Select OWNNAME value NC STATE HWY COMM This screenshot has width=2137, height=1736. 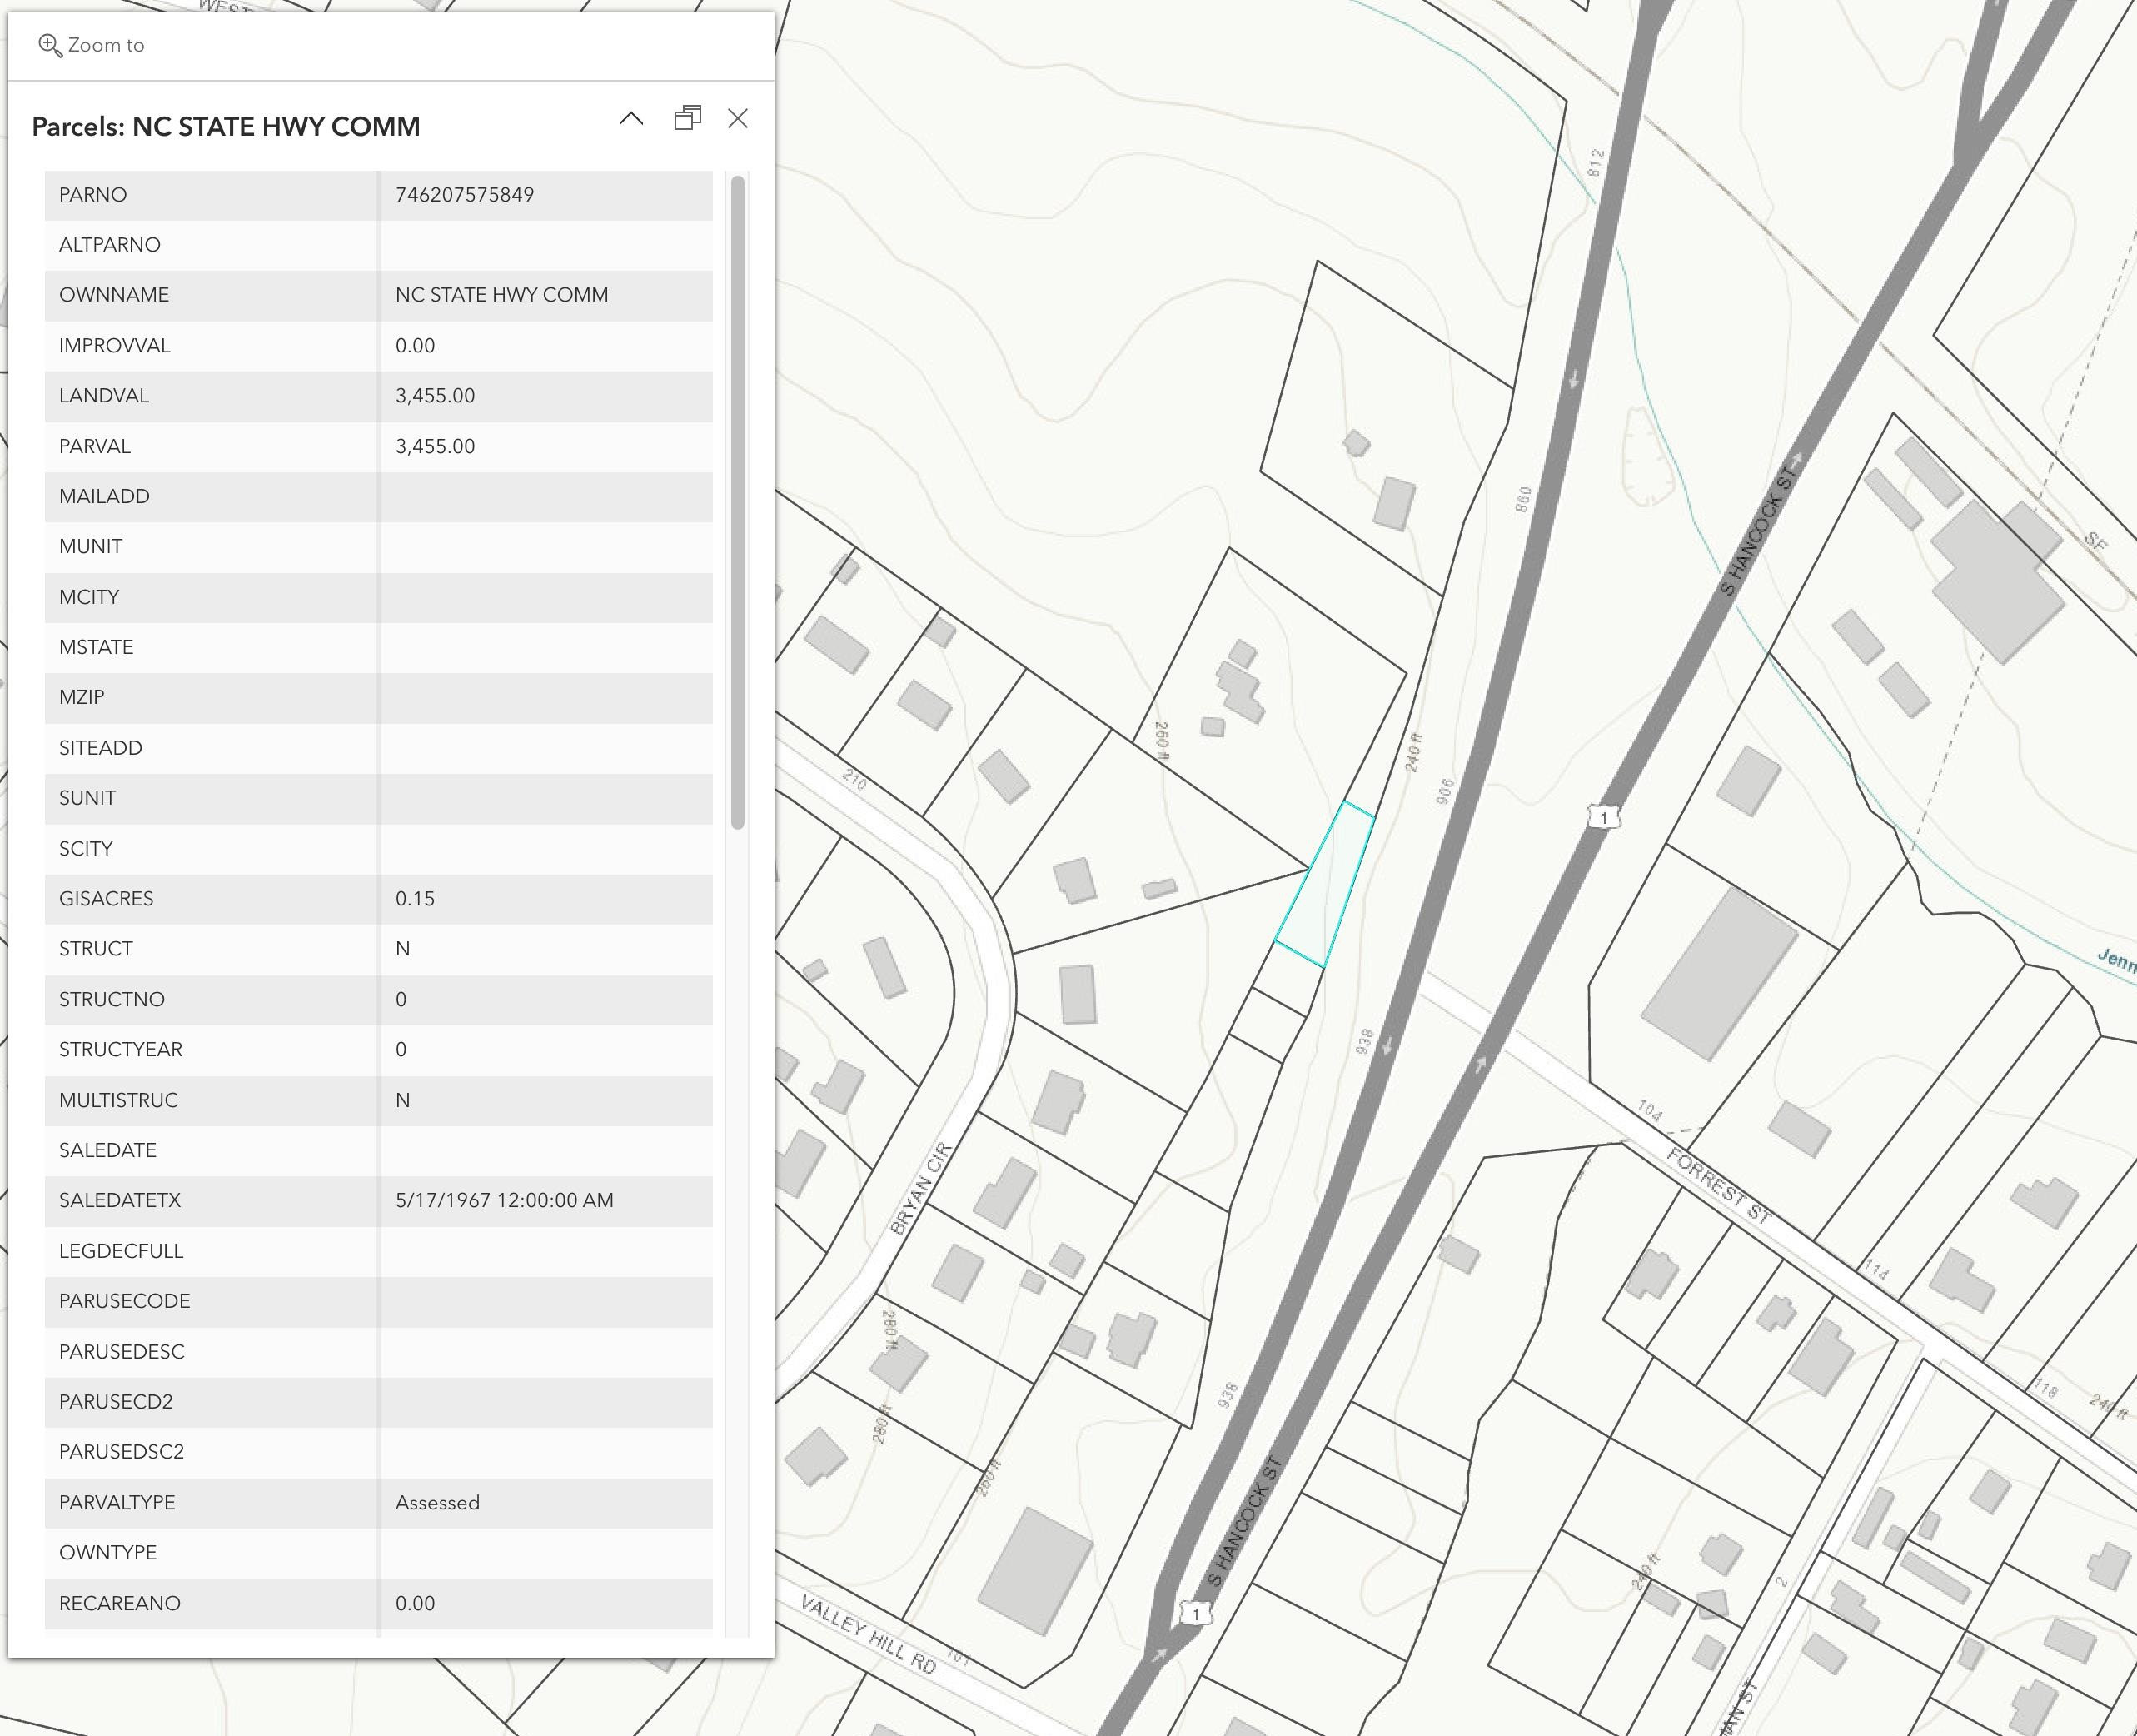coord(501,295)
